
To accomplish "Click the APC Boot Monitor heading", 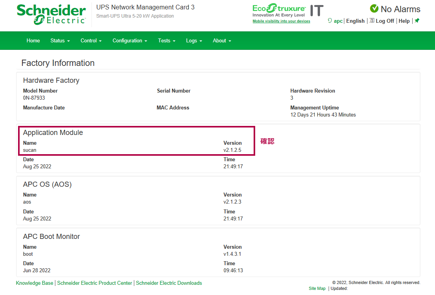I will (51, 236).
